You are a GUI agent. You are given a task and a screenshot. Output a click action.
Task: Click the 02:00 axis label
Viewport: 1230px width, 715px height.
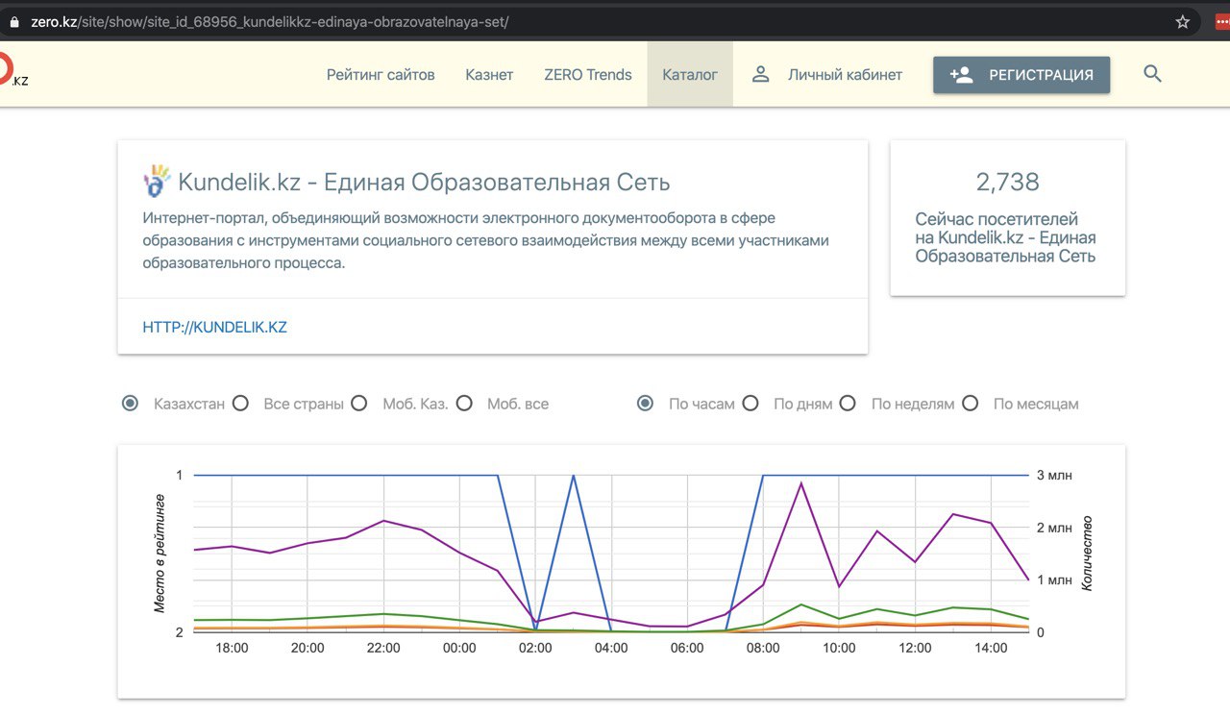click(x=535, y=648)
